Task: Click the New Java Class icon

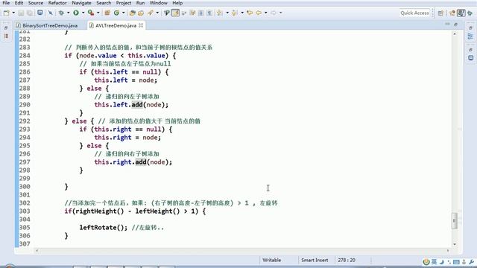Action: 116,13
